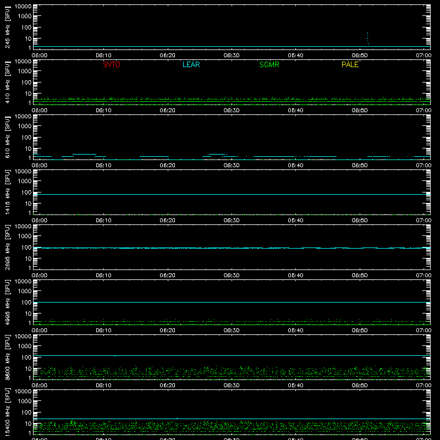Click 06:50 tick label below the 245 MHz panel
The width and height of the screenshot is (440, 440).
pyautogui.click(x=360, y=56)
